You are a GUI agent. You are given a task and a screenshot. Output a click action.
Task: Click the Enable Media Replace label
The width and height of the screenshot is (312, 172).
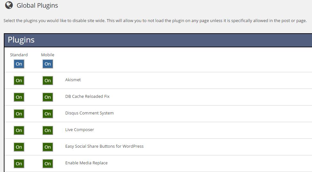pyautogui.click(x=86, y=163)
